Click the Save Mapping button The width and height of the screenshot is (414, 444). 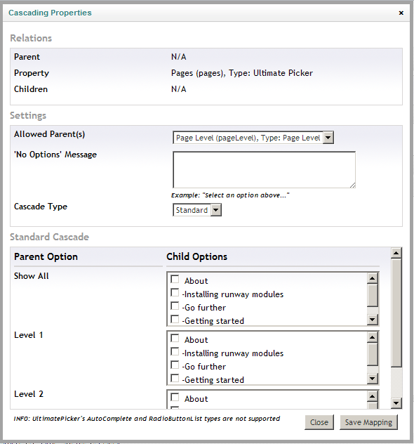(368, 422)
